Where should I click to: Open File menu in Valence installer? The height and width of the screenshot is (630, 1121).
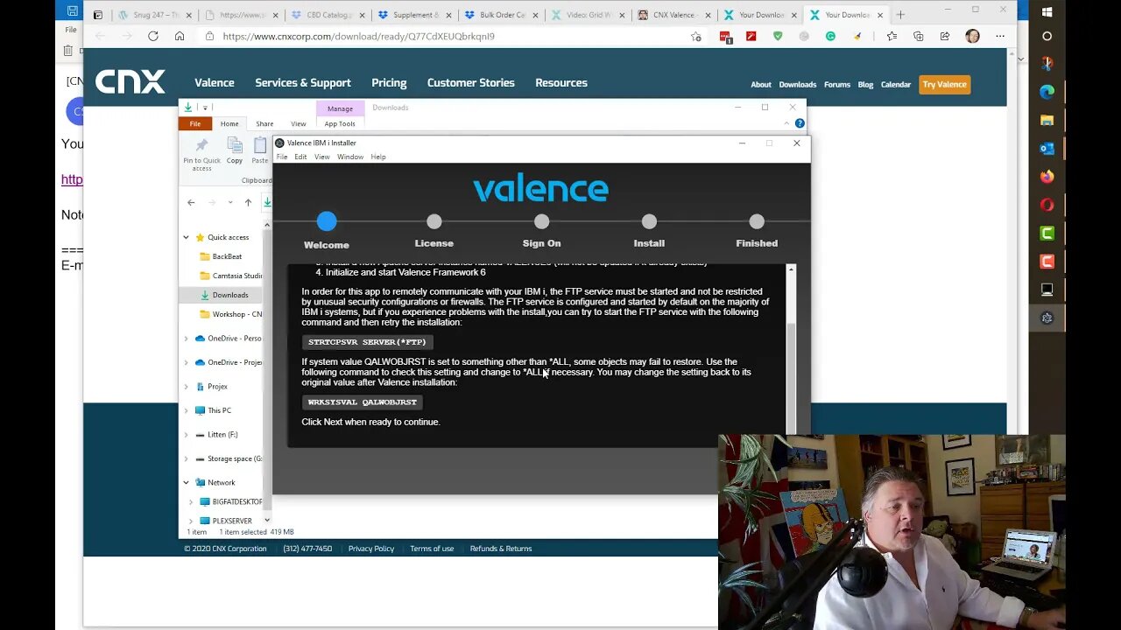[x=282, y=157]
